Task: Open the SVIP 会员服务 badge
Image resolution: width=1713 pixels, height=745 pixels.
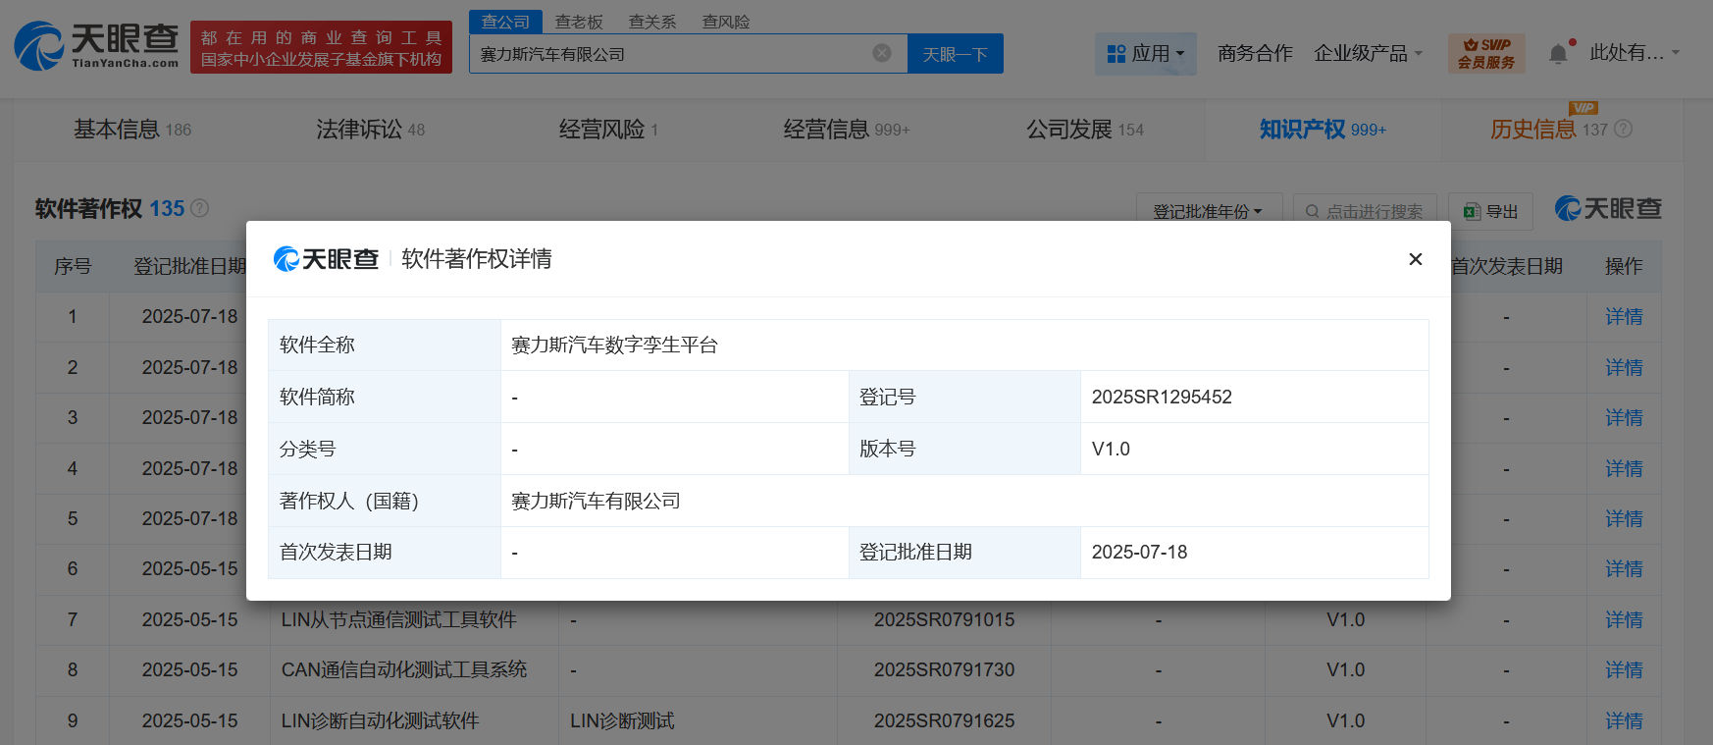Action: coord(1486,53)
